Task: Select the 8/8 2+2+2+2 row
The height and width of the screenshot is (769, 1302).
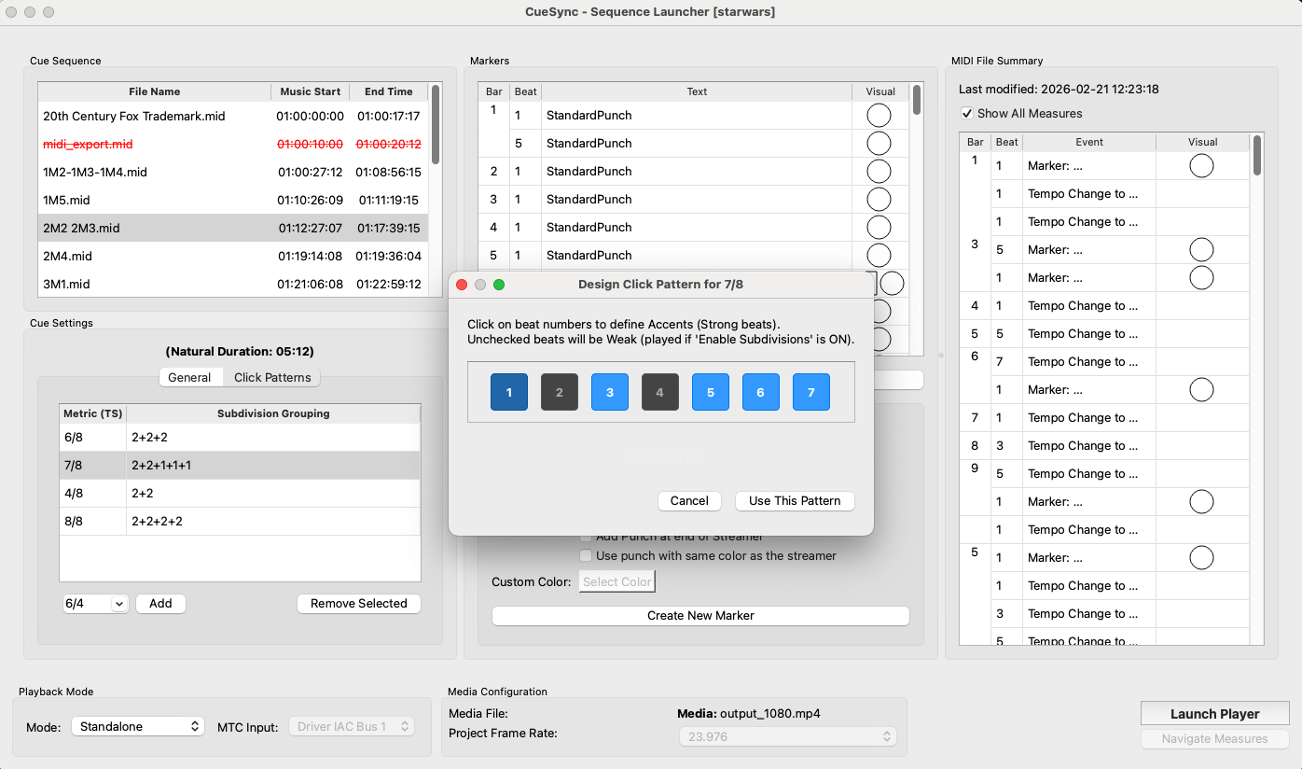Action: pos(240,522)
